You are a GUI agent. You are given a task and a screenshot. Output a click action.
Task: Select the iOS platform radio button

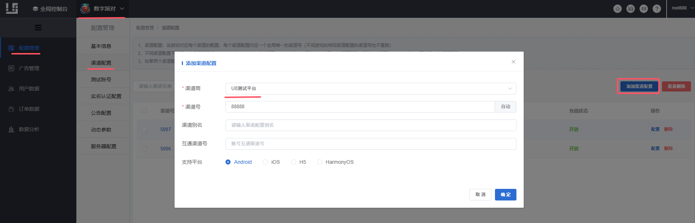pos(265,162)
